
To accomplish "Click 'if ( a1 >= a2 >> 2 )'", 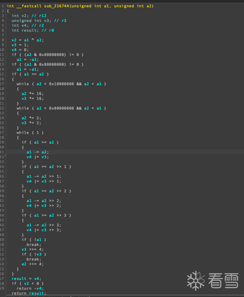I will (46, 191).
